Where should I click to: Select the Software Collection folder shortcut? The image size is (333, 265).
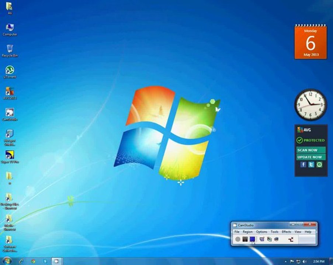pos(10,244)
